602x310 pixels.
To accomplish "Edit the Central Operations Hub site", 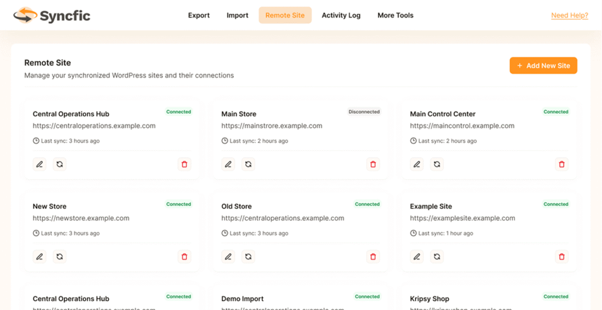I will [x=39, y=164].
